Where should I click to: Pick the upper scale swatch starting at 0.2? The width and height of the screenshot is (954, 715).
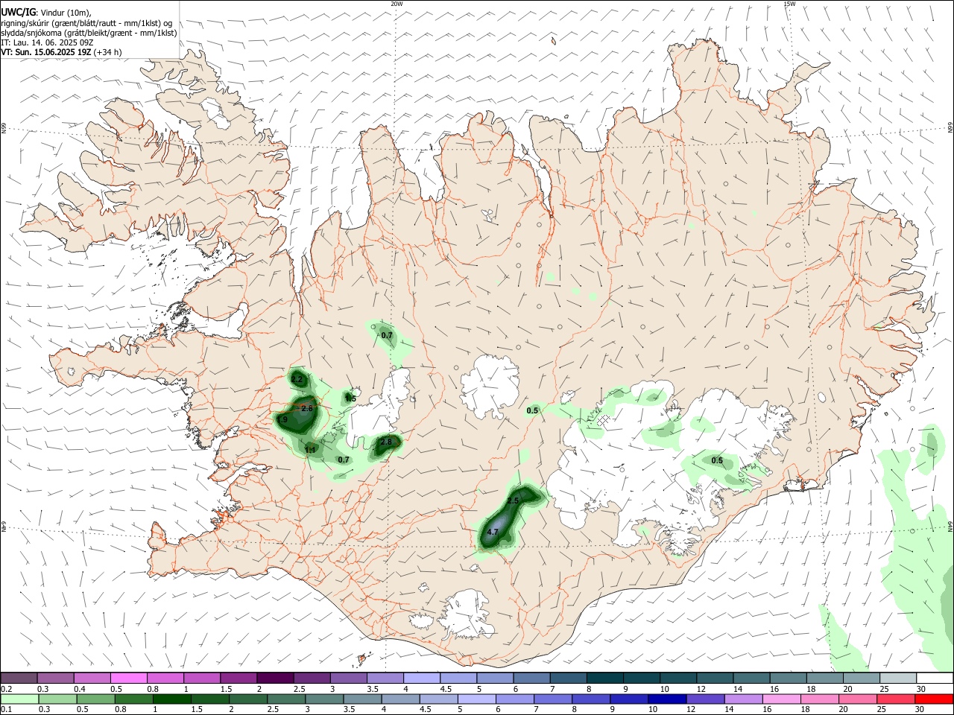click(19, 679)
